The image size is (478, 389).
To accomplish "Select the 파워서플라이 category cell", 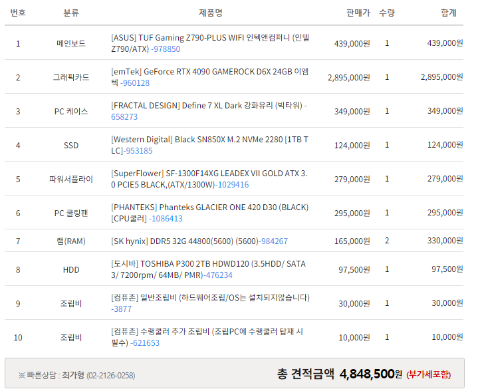I will click(x=71, y=179).
